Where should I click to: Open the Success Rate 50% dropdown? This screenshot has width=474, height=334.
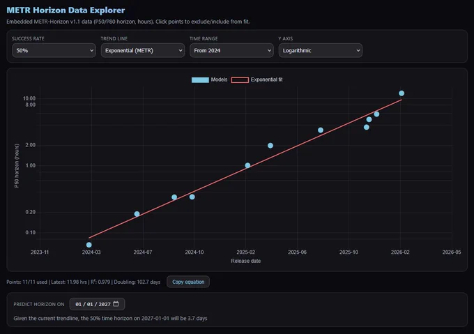pyautogui.click(x=54, y=50)
